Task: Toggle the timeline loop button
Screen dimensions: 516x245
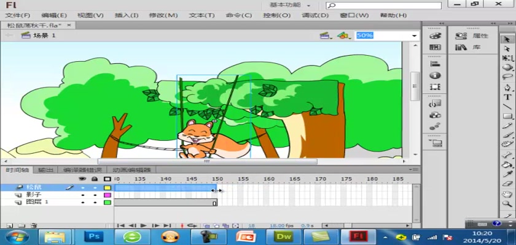Action: coord(192,225)
